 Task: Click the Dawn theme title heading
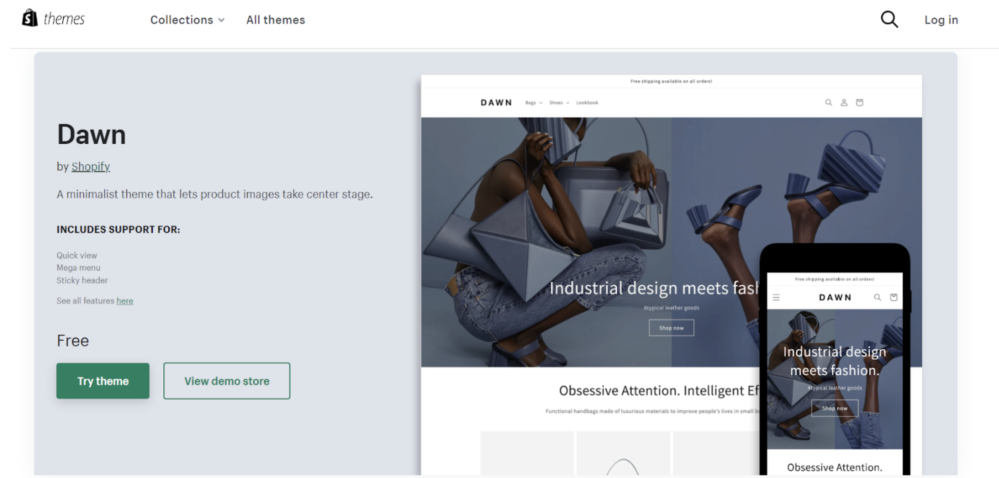91,134
